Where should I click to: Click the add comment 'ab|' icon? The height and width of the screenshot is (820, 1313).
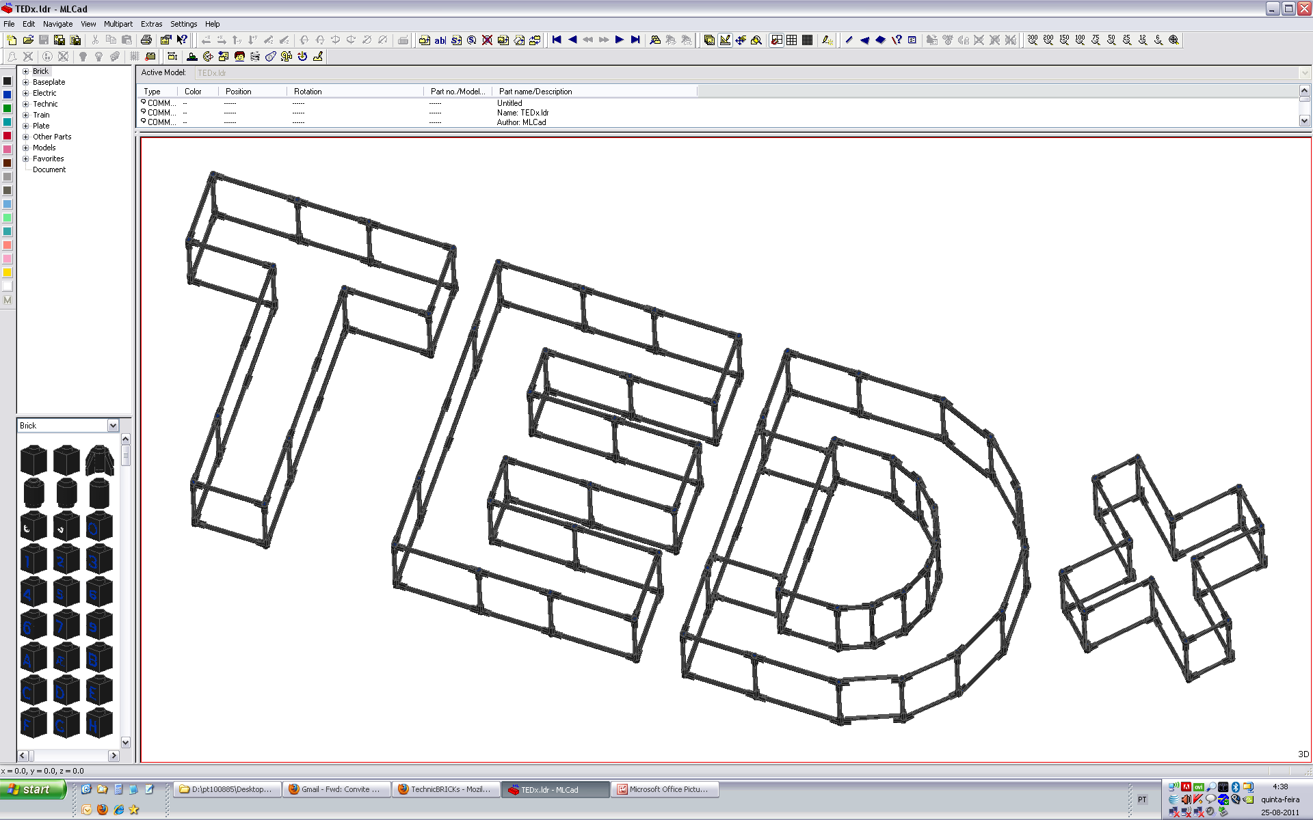tap(440, 40)
